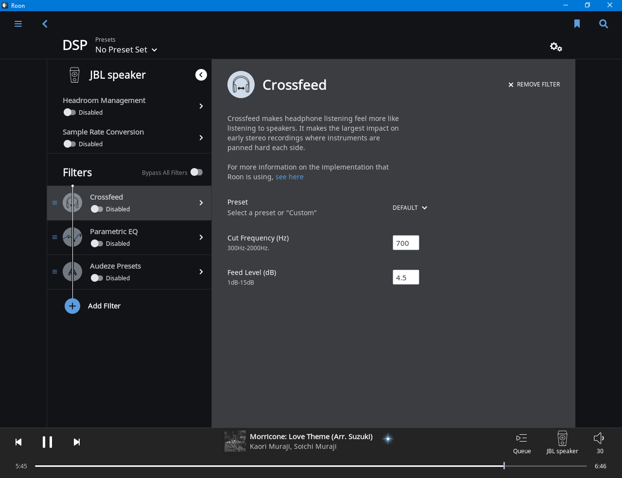This screenshot has height=478, width=622.
Task: Skip to next track
Action: [x=76, y=442]
